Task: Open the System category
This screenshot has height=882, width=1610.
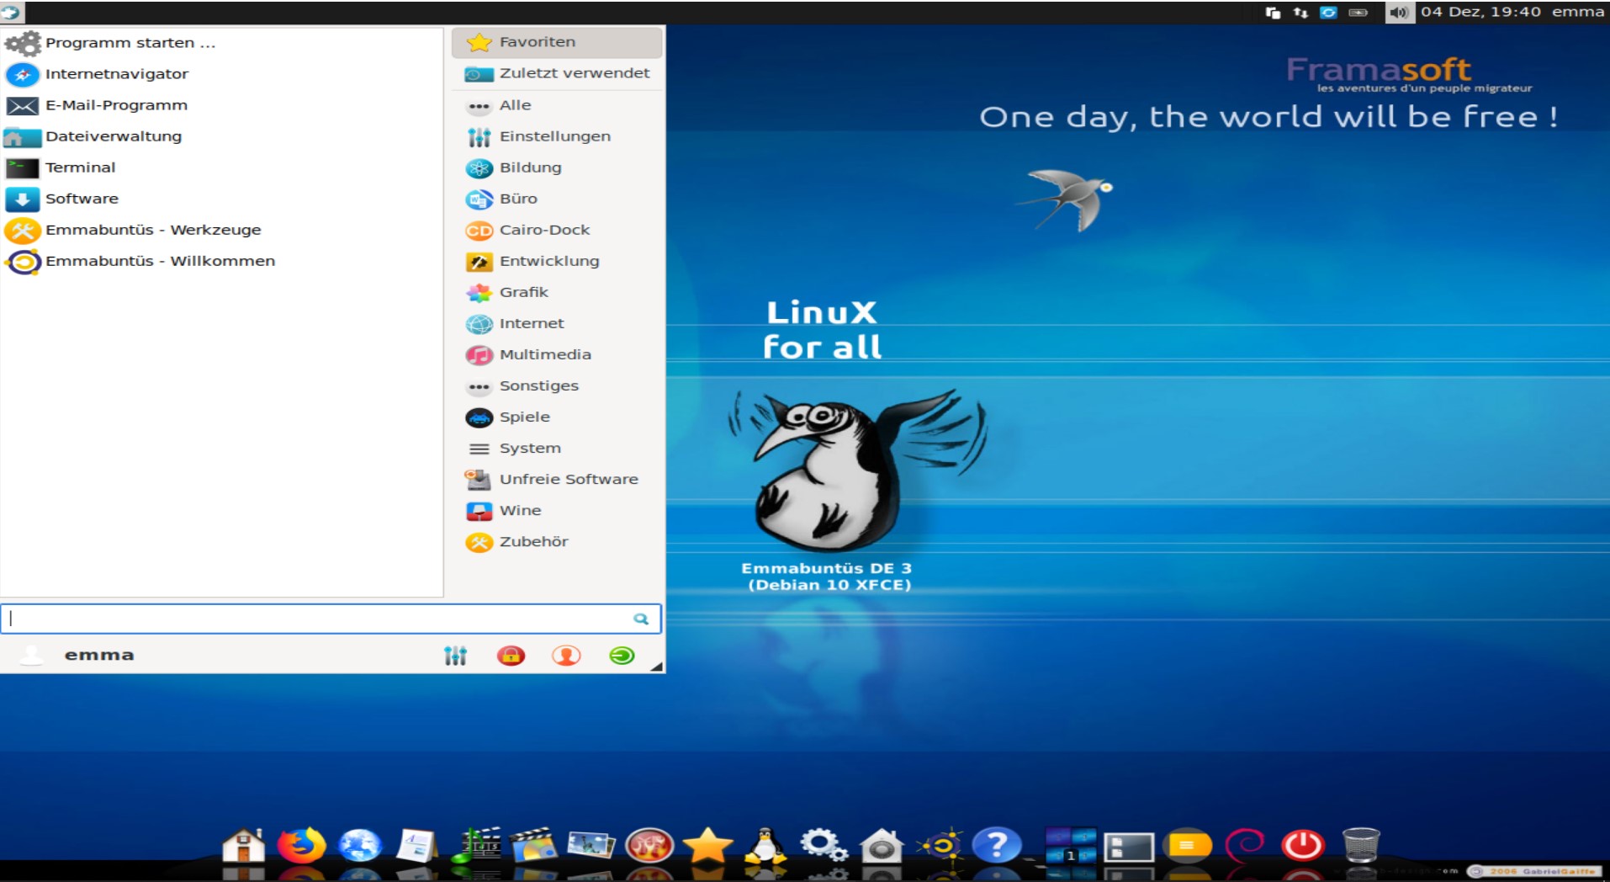Action: [557, 448]
